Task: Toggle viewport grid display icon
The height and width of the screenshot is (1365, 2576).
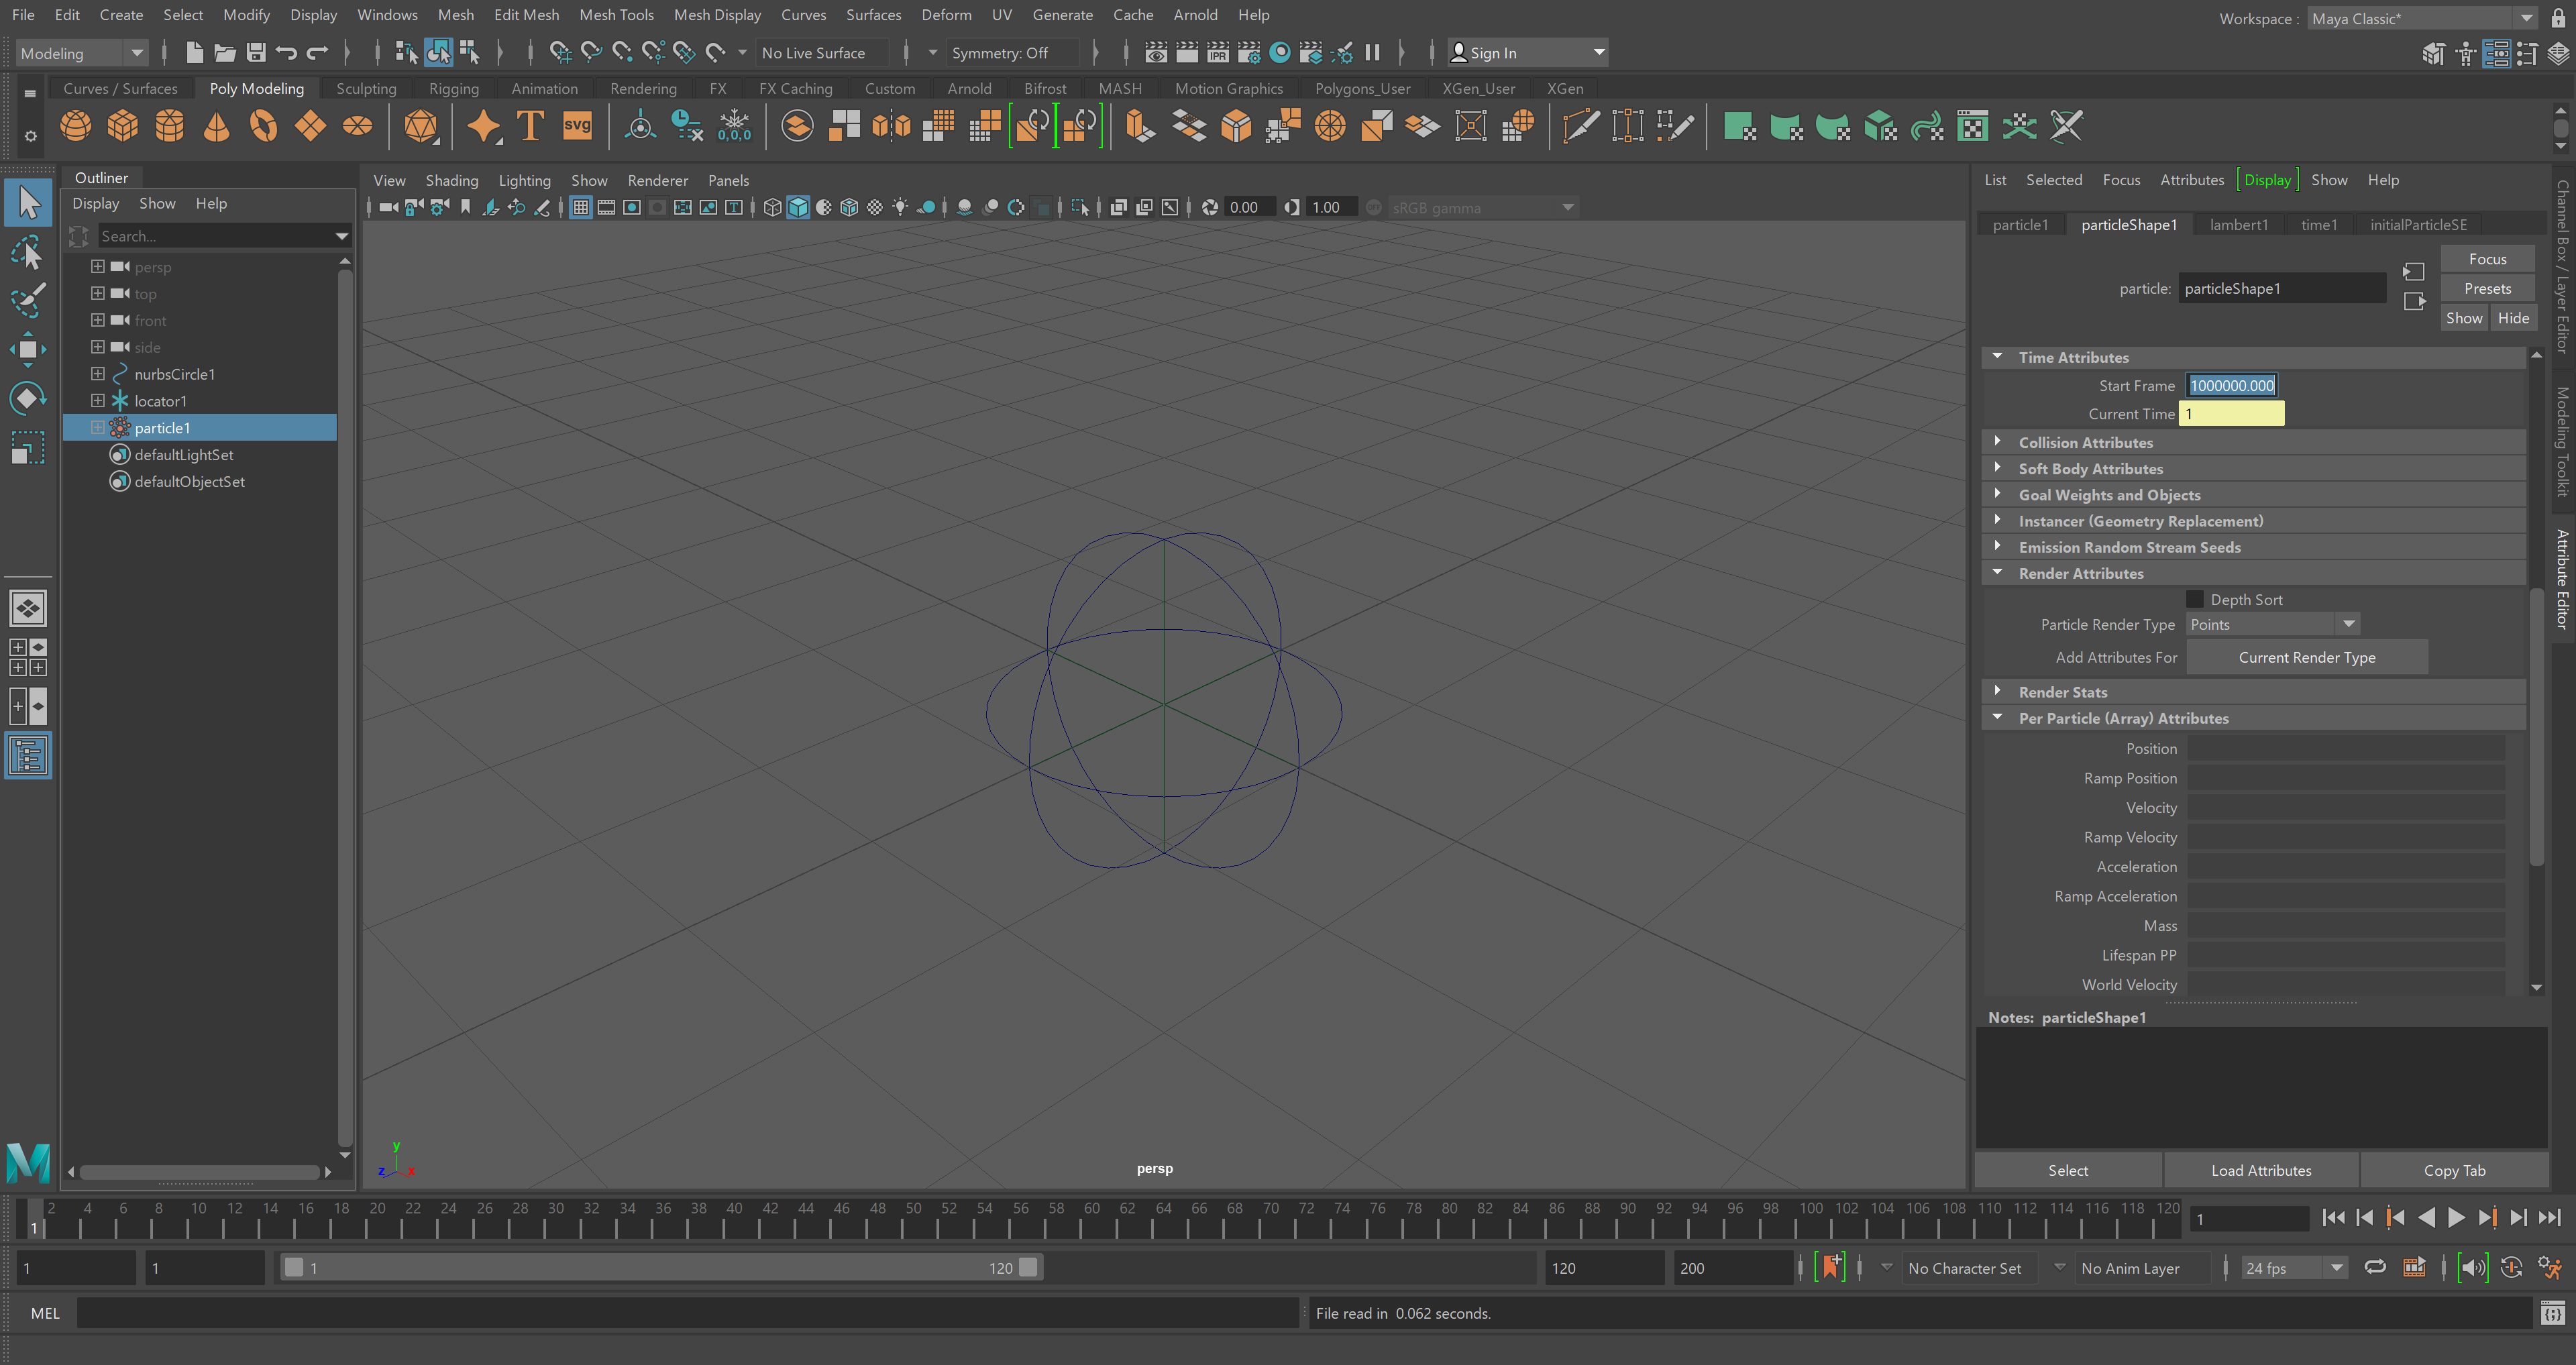Action: click(581, 208)
